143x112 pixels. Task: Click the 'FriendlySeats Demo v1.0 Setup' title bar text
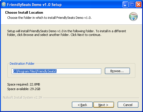pyautogui.click(x=34, y=5)
